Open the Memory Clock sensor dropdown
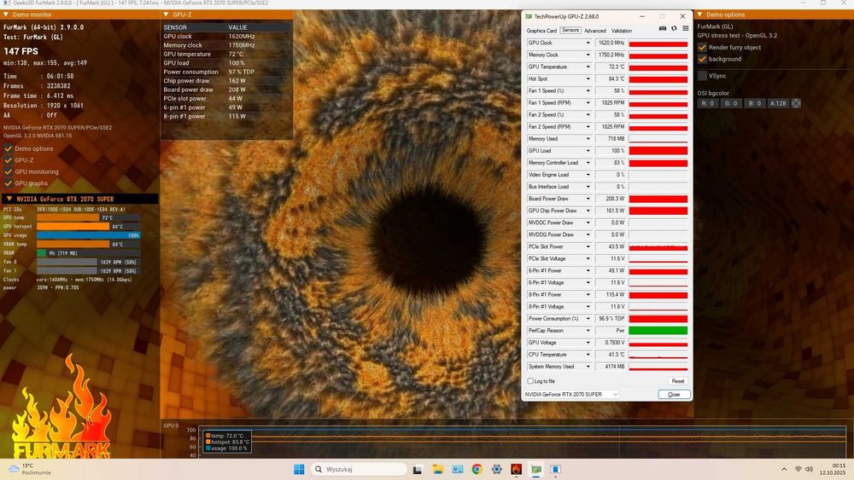The height and width of the screenshot is (480, 854). 588,55
